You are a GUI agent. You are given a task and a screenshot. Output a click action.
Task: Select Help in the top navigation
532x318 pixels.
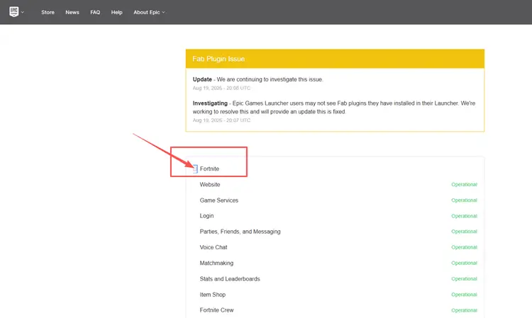(x=117, y=12)
